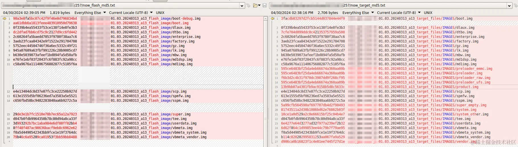Click the left line 'flash_image/scp.img'
Screen dimensions: 518x147
coord(167,91)
